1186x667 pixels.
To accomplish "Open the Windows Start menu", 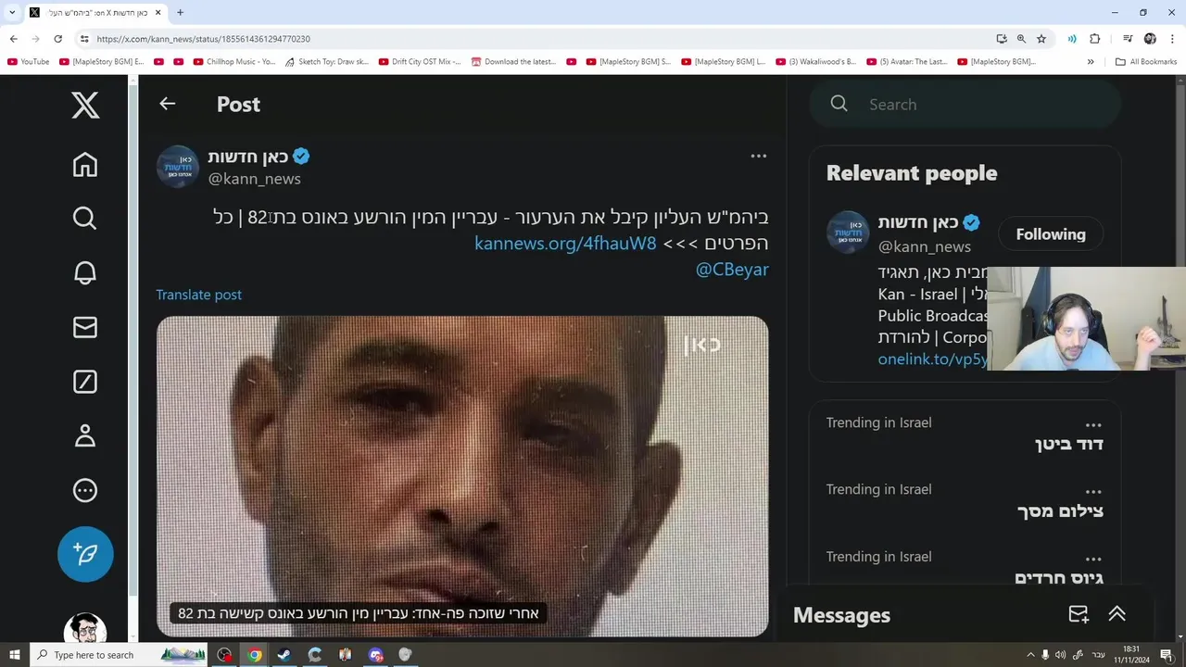I will (14, 655).
